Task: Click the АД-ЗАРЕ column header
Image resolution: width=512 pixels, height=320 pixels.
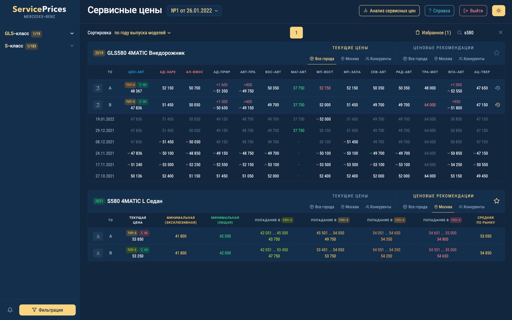Action: (x=168, y=72)
